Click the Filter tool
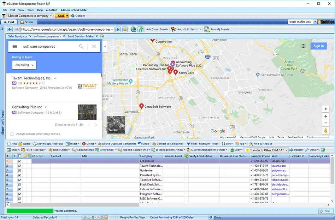The width and height of the screenshot is (335, 220). [x=192, y=144]
